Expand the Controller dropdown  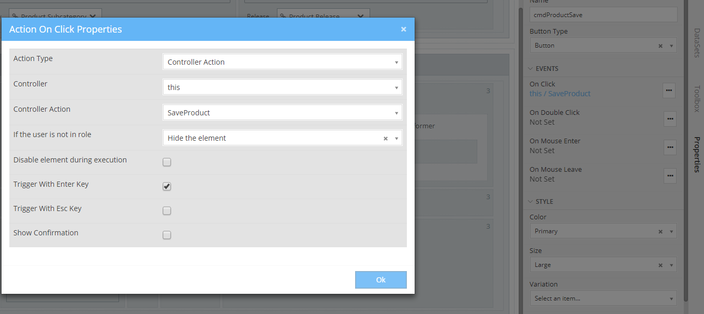pyautogui.click(x=282, y=87)
